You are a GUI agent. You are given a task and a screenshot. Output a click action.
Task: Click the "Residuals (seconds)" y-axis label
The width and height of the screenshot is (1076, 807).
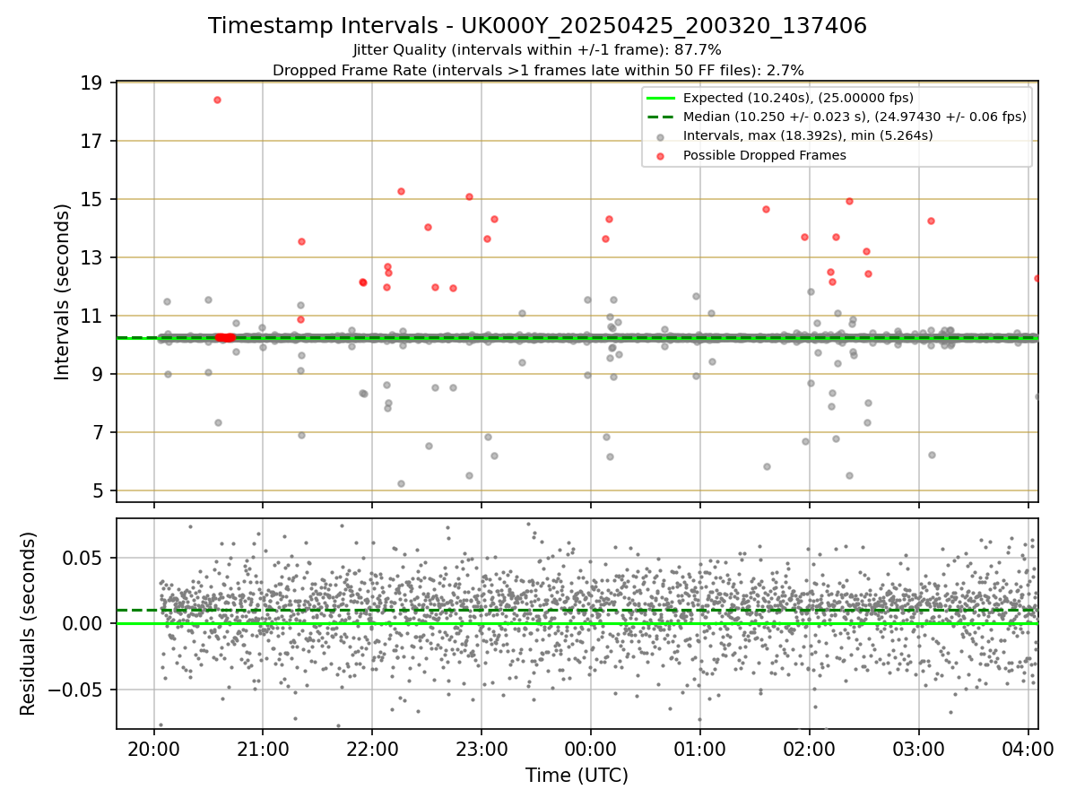(29, 623)
